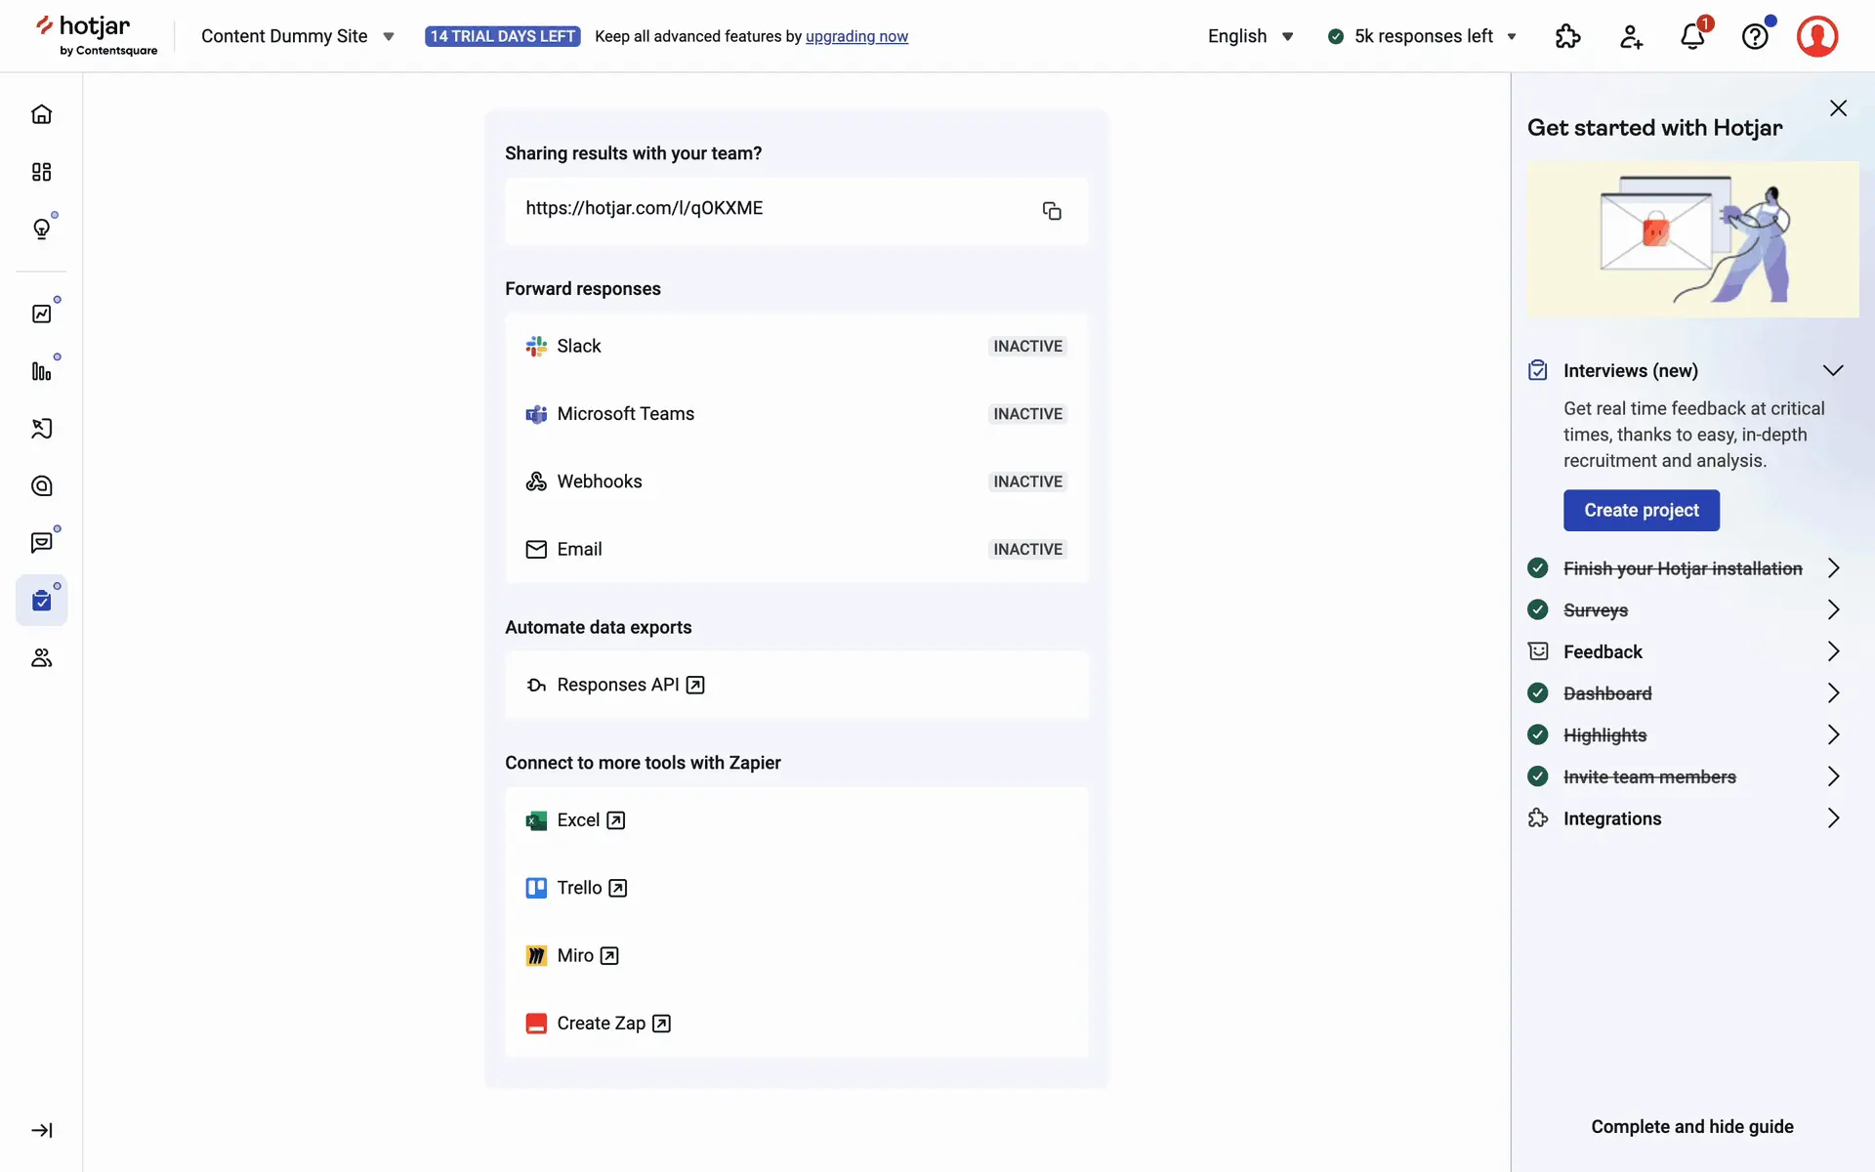
Task: Toggle Email forwarding INACTIVE status
Action: [1027, 549]
